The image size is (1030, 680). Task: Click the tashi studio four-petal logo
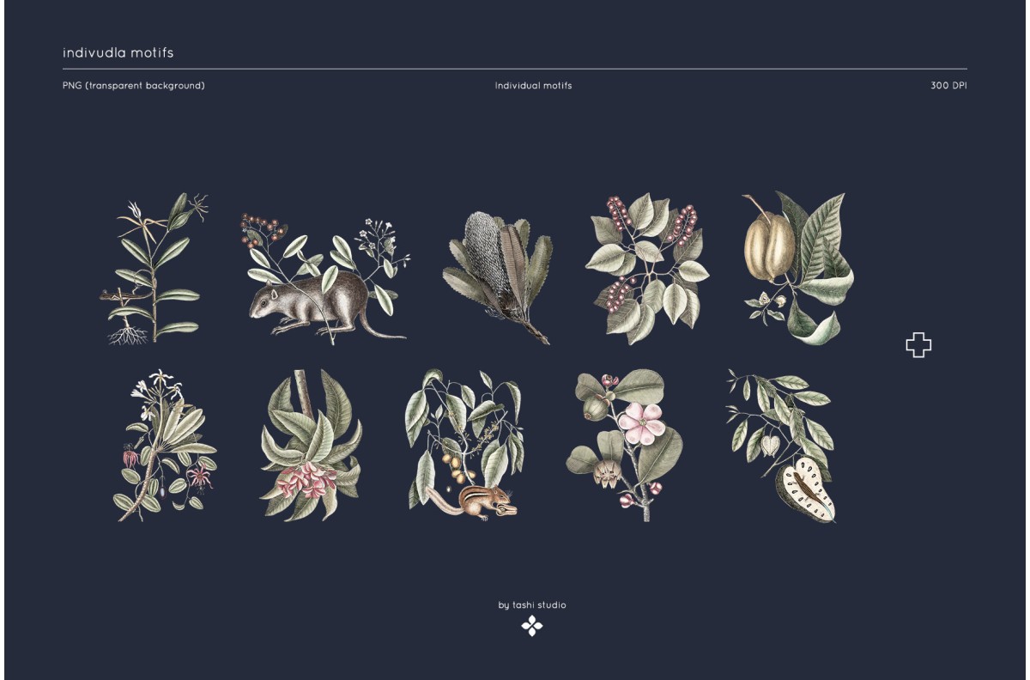tap(532, 626)
